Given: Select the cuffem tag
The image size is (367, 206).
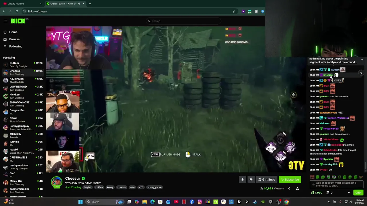Looking at the screenshot, I should [99, 187].
